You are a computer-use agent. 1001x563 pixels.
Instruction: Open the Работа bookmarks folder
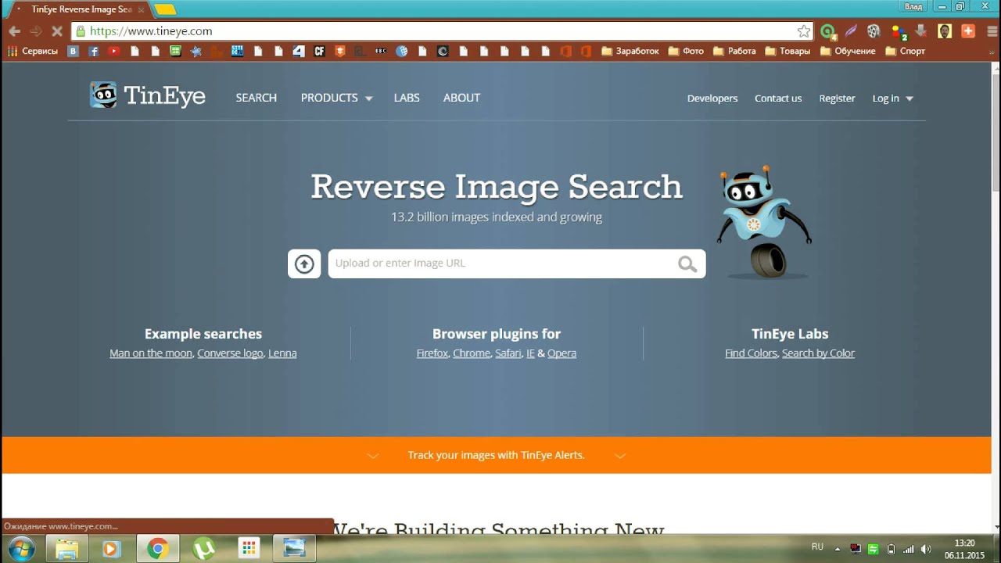coord(734,52)
